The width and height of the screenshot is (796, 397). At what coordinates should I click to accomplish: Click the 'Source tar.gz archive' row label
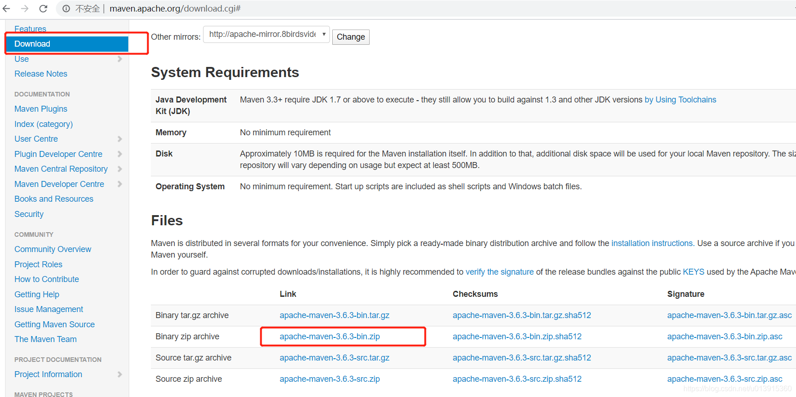(x=193, y=358)
